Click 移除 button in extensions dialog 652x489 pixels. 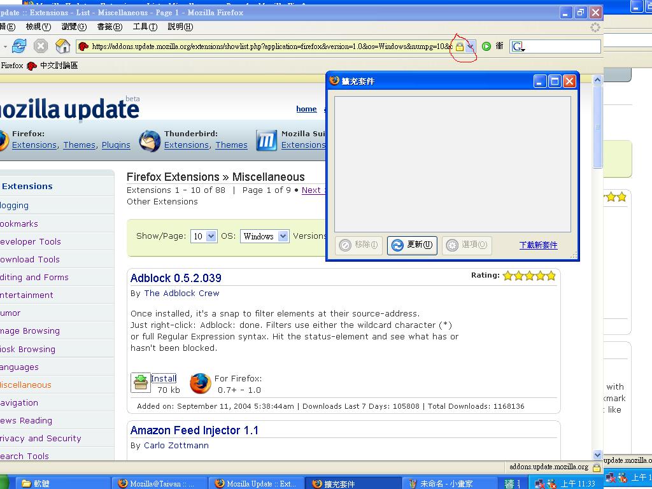(358, 245)
